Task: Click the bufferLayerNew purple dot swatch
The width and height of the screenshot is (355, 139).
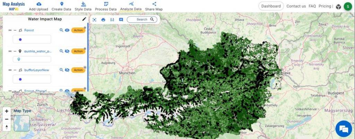Action: tap(20, 79)
